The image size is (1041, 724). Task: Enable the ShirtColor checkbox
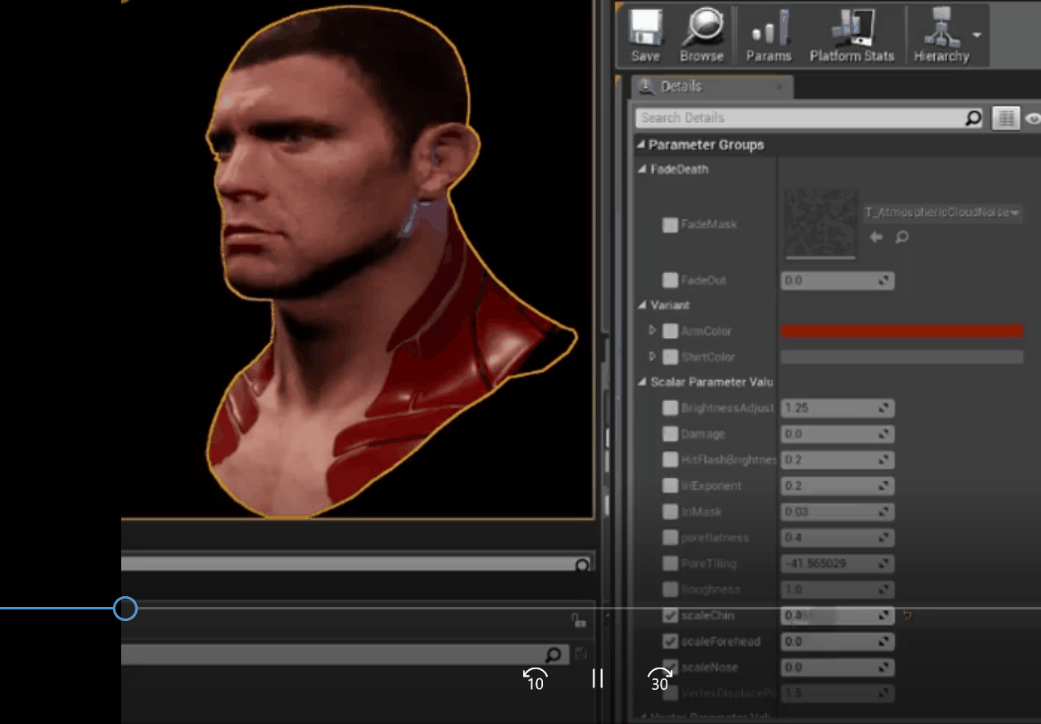pyautogui.click(x=670, y=357)
